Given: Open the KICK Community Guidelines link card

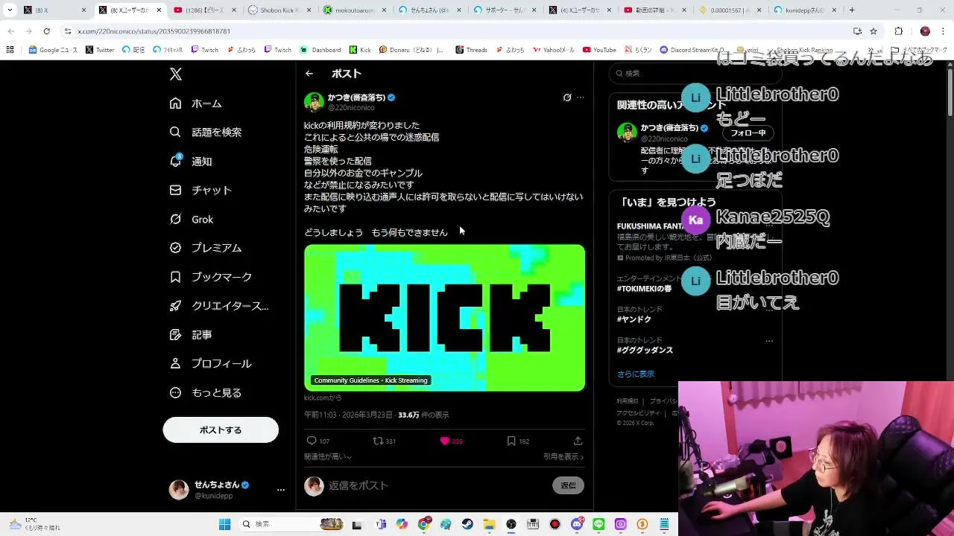Looking at the screenshot, I should pyautogui.click(x=444, y=318).
